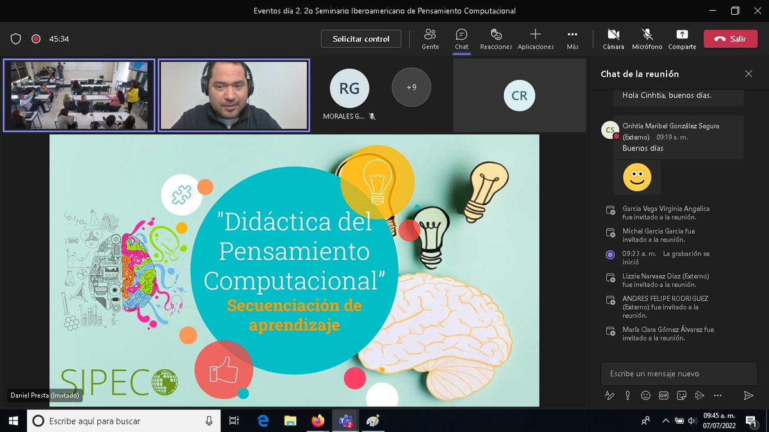Expand hidden system tray icons
Viewport: 769px width, 432px height.
665,420
